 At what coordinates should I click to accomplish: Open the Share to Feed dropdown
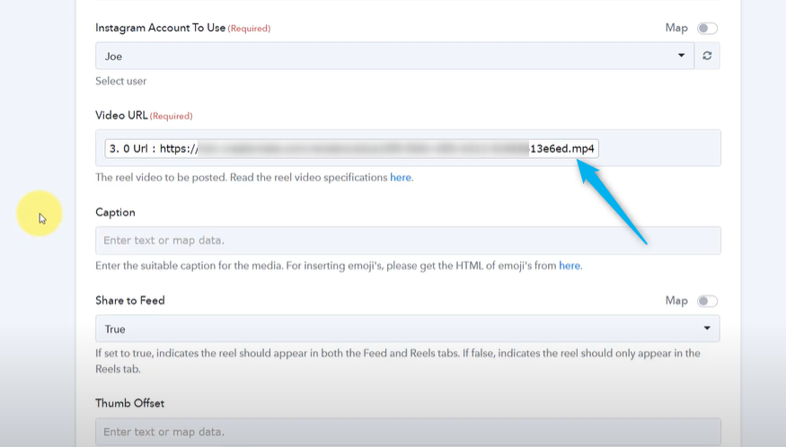tap(408, 329)
